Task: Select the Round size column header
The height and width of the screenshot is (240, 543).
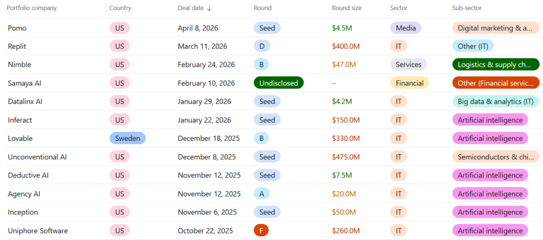Action: pos(347,8)
